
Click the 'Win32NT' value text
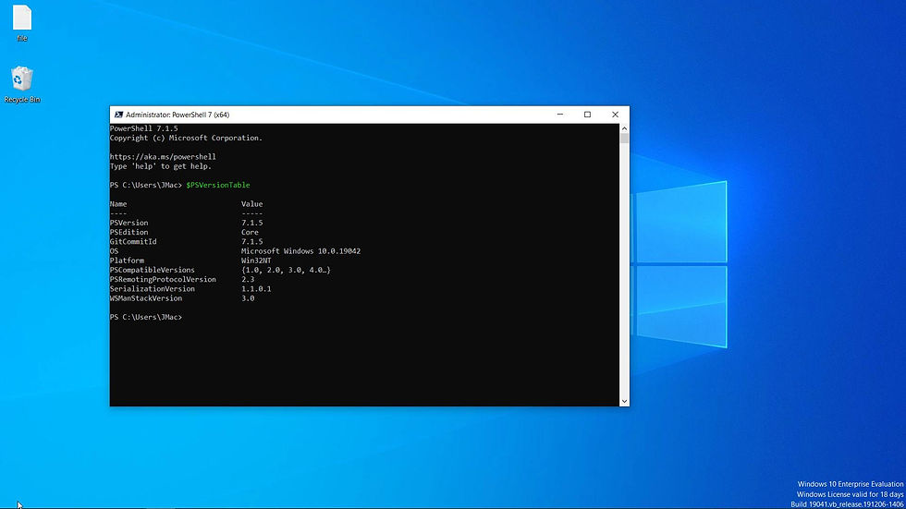coord(256,261)
